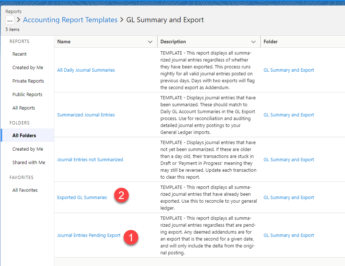Open All Favorites
Image resolution: width=345 pixels, height=266 pixels.
coord(24,190)
